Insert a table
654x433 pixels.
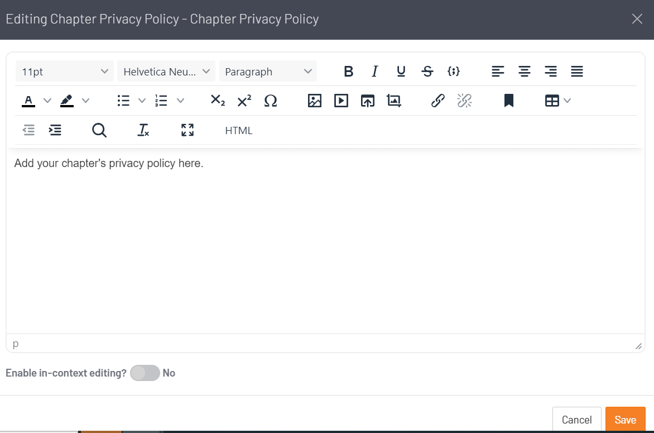552,101
